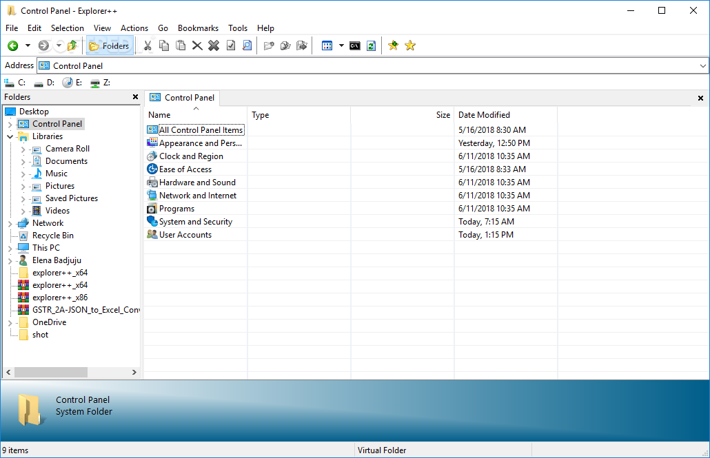Click the Copy To folder icon
Screen dimensions: 710x458
tap(285, 45)
